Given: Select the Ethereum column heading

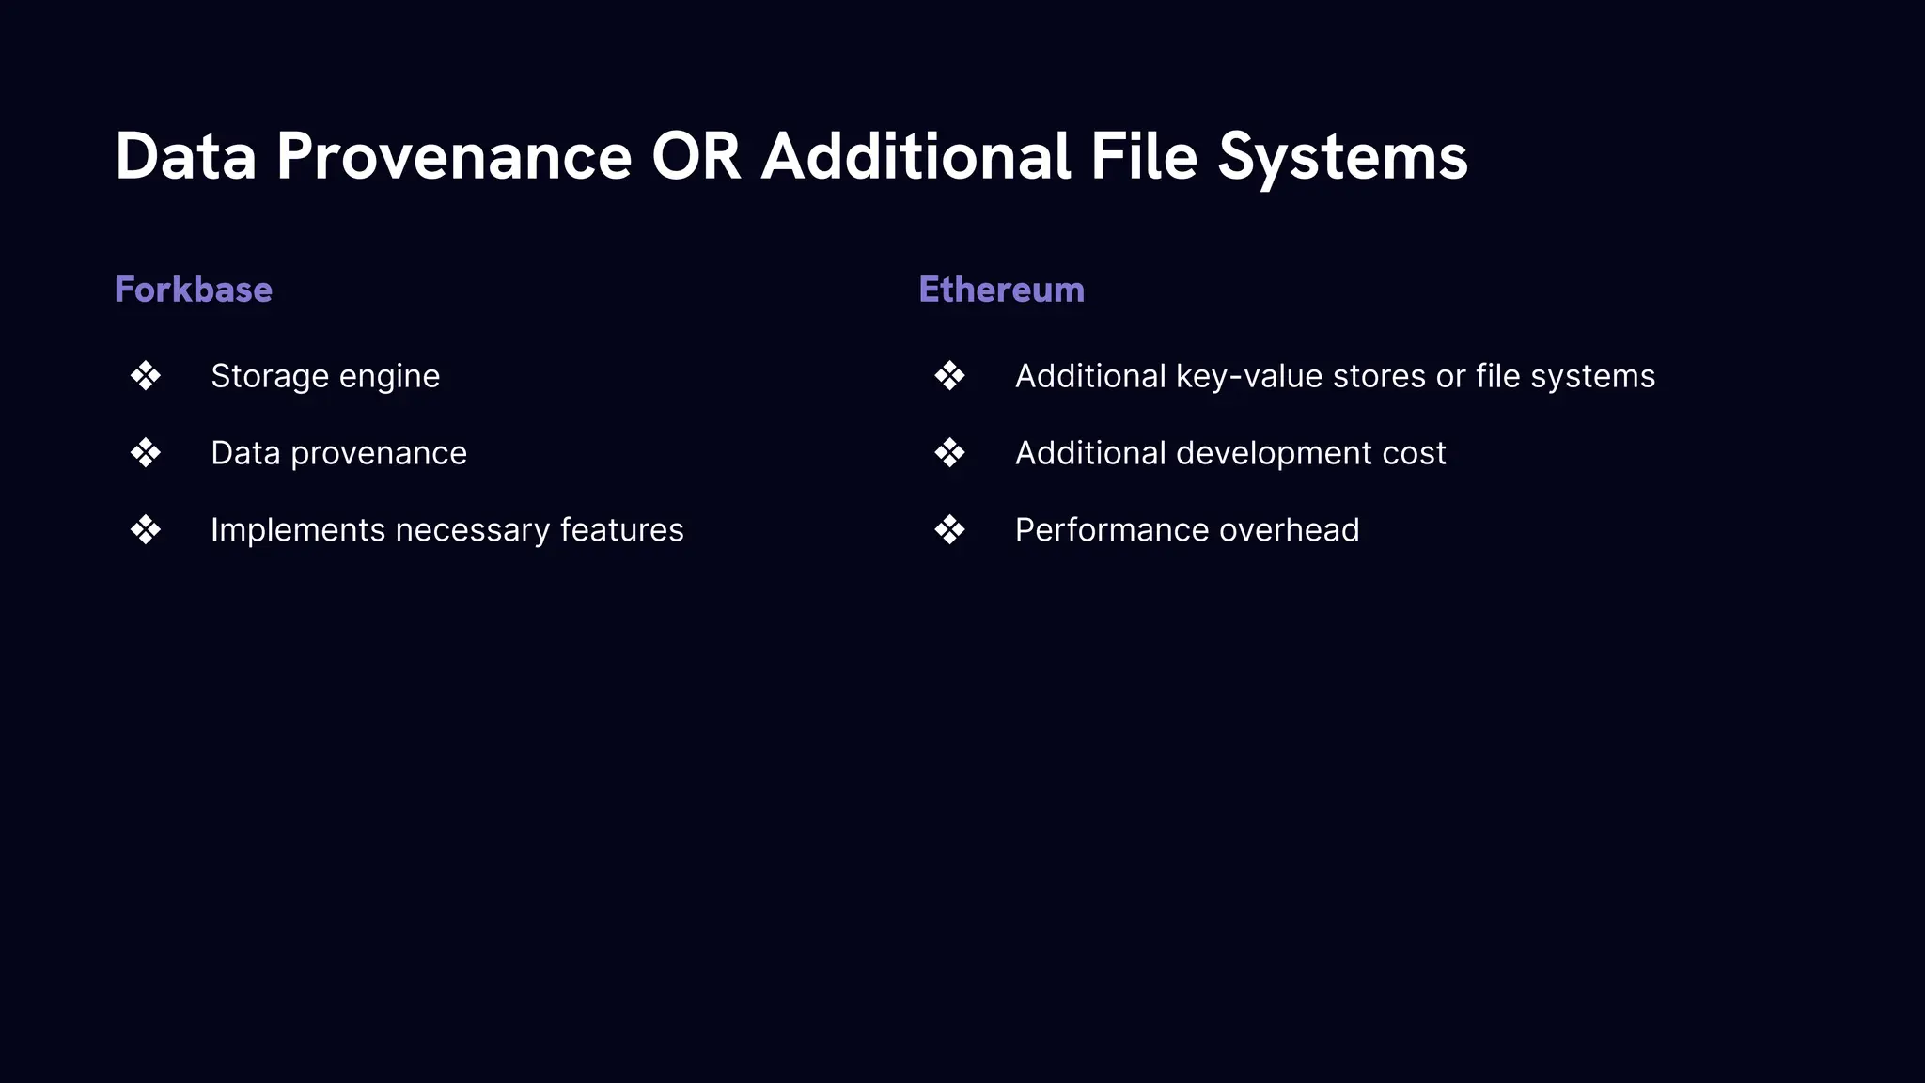Looking at the screenshot, I should point(1001,290).
